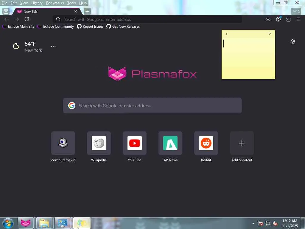Open Eclipse Community bookmark
Viewport: 305px width, 229px height.
pyautogui.click(x=56, y=27)
